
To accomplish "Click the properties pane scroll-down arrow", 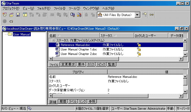I will click(185, 92).
